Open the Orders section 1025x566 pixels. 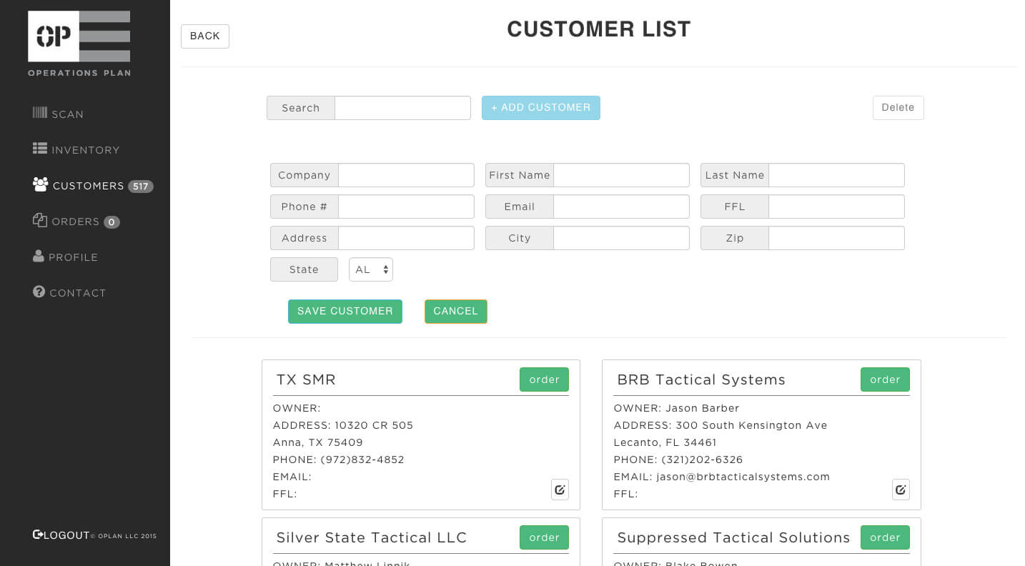tap(76, 222)
